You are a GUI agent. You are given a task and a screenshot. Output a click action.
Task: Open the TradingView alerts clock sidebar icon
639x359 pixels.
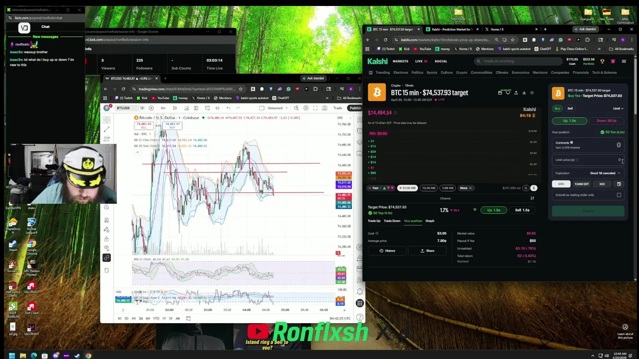pyautogui.click(x=359, y=131)
